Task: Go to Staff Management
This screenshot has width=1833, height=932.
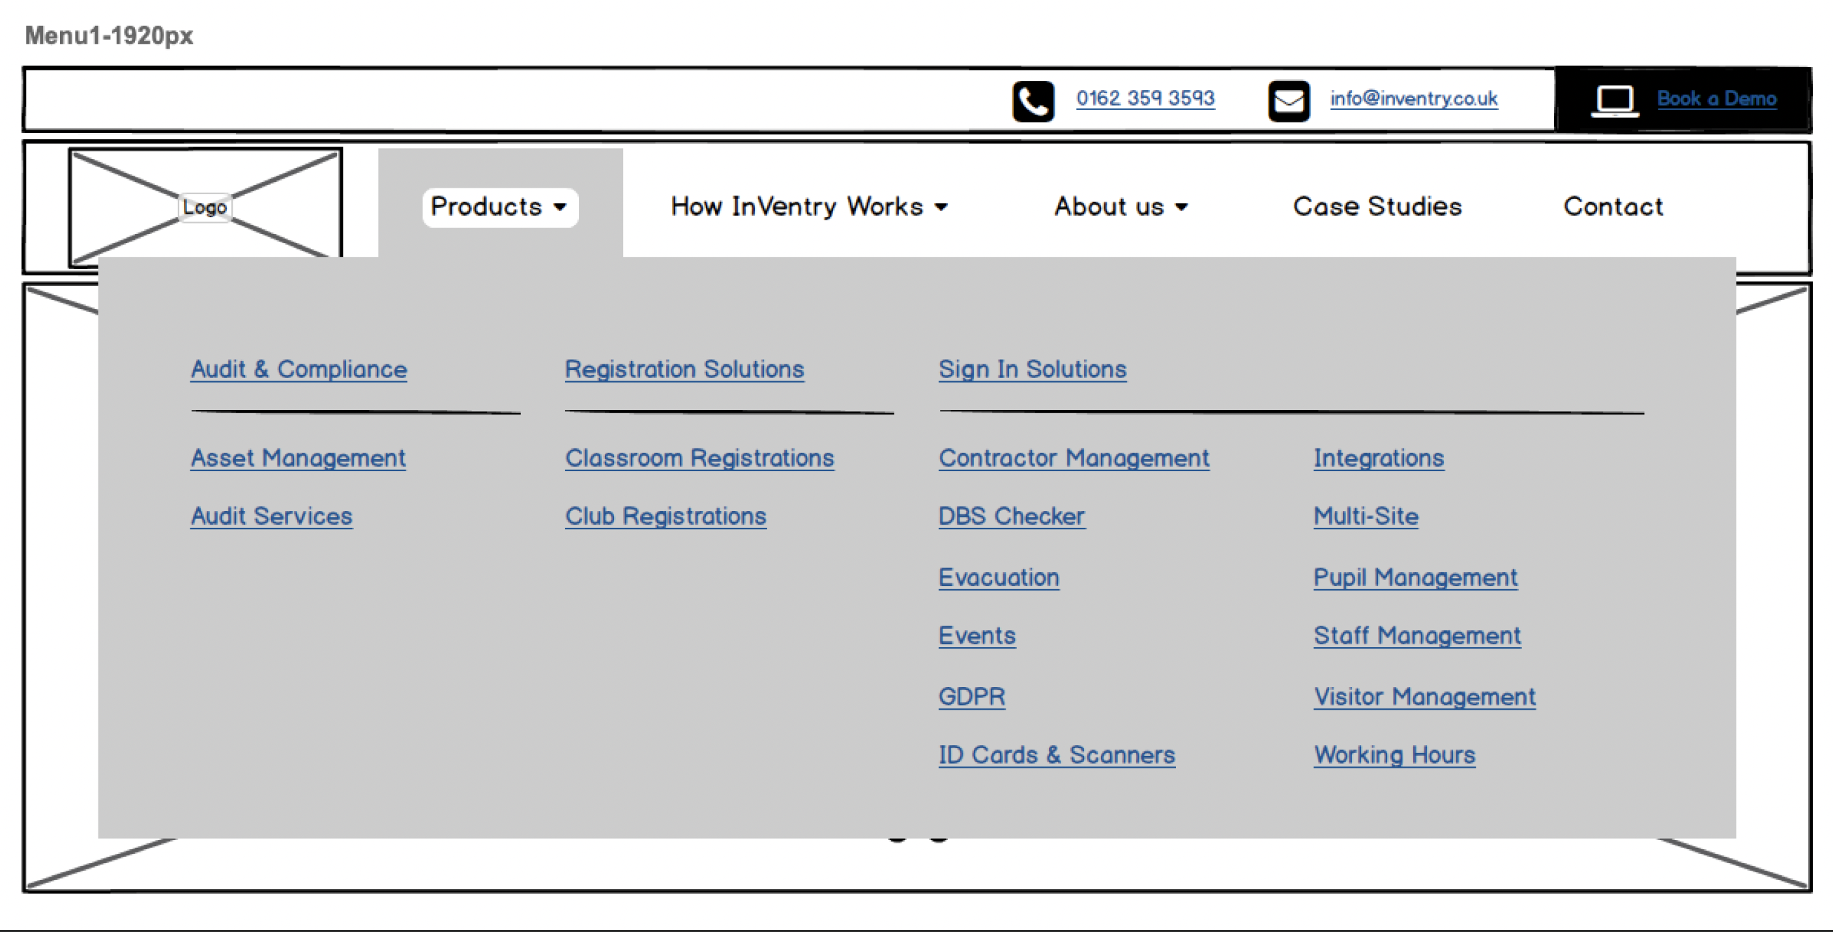Action: [x=1417, y=636]
